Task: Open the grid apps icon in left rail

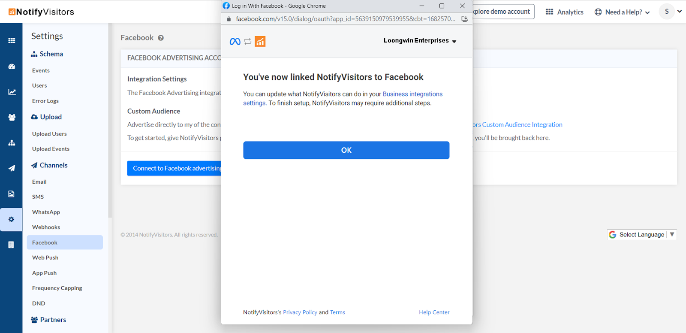Action: [12, 41]
